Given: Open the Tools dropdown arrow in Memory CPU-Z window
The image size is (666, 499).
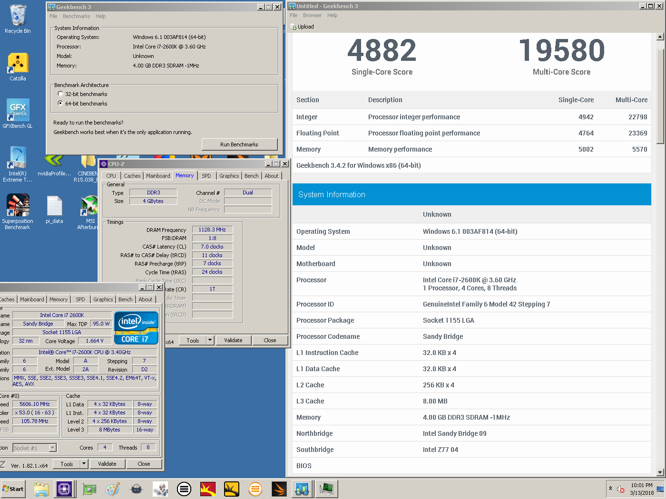Looking at the screenshot, I should [x=210, y=340].
